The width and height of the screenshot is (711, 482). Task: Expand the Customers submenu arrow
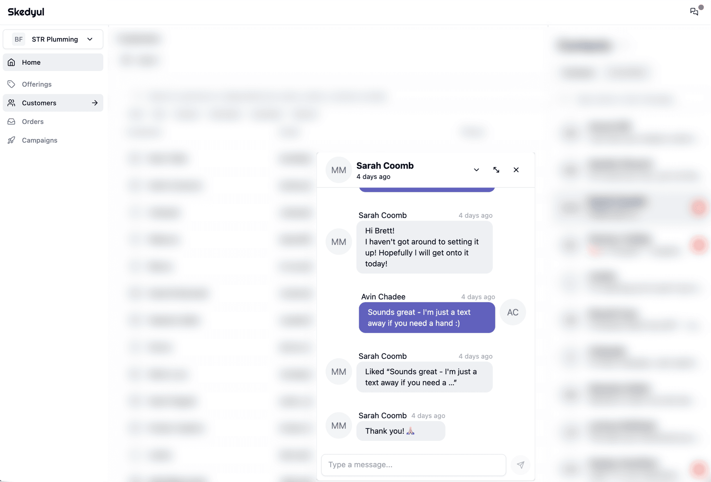[x=94, y=102]
